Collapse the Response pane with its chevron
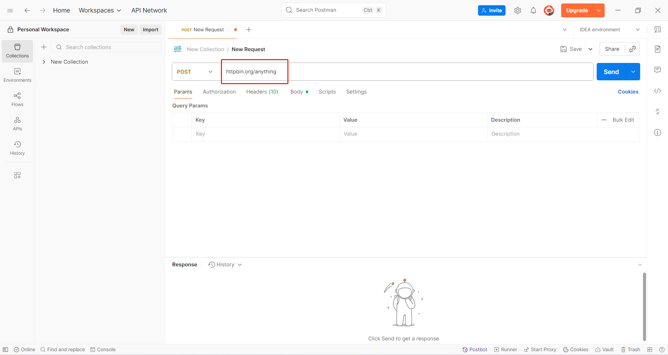The image size is (668, 355). coord(640,265)
